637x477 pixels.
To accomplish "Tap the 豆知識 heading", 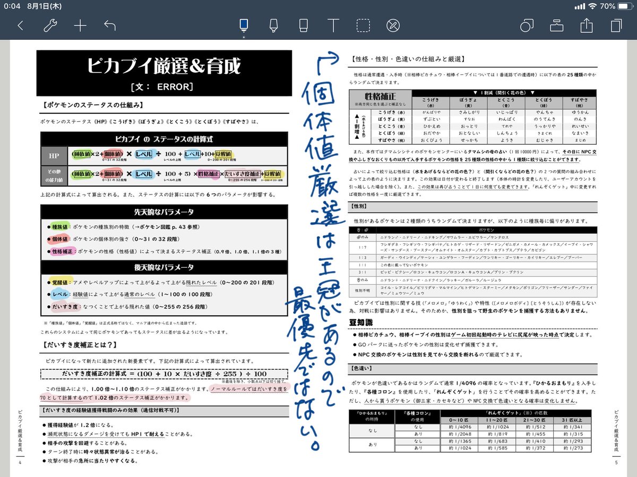I will pos(361,322).
